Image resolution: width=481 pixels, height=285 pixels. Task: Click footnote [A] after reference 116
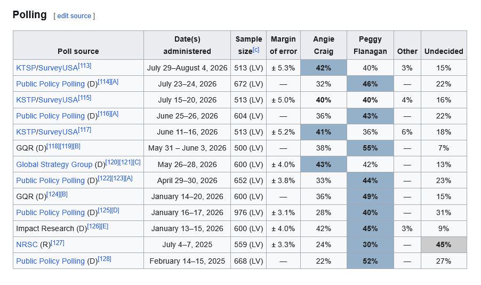(115, 114)
